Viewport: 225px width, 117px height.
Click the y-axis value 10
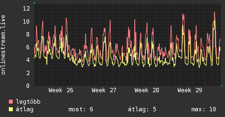(x=26, y=21)
